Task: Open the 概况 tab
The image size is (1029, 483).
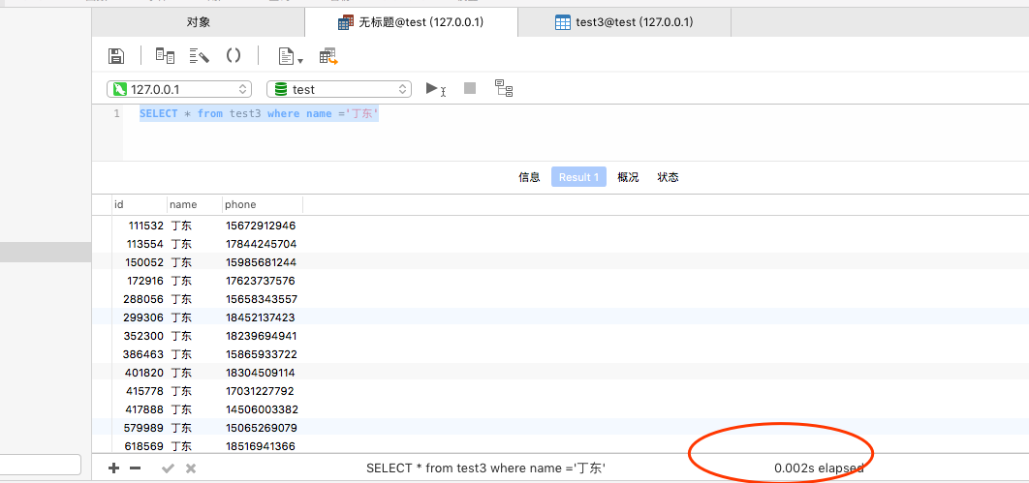Action: [628, 177]
